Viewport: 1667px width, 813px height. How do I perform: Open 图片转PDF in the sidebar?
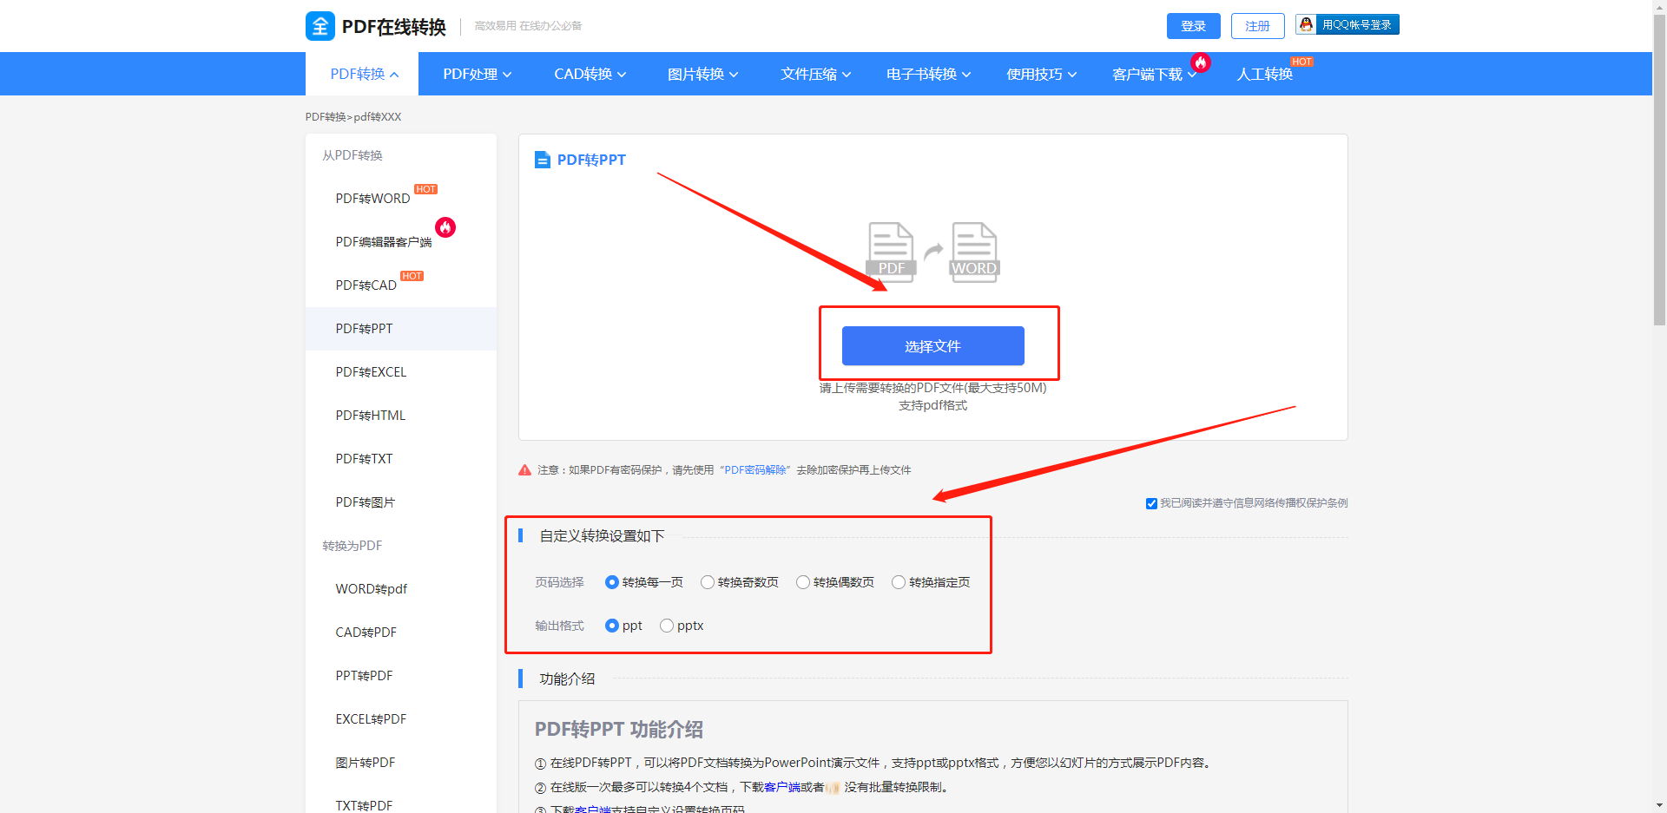coord(366,763)
